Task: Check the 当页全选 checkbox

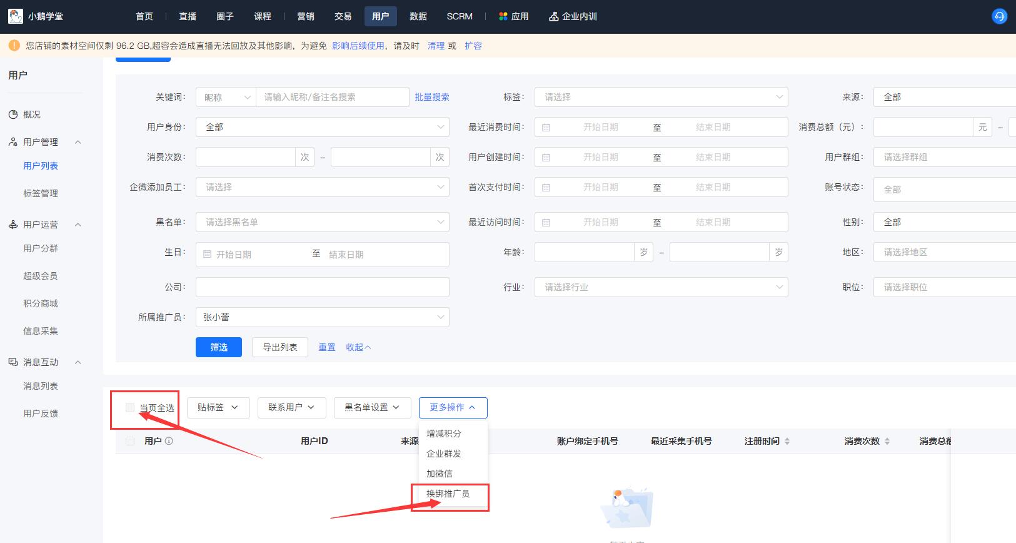Action: pos(130,408)
